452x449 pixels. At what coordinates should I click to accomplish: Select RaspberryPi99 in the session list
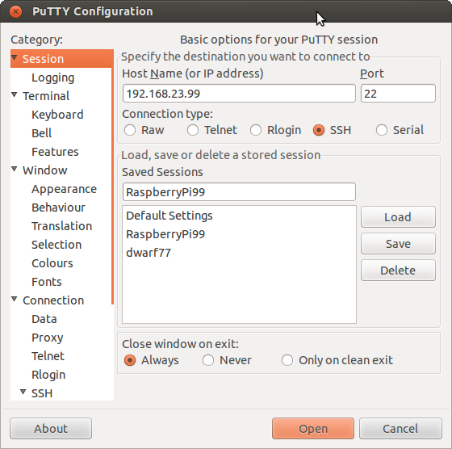pos(239,234)
